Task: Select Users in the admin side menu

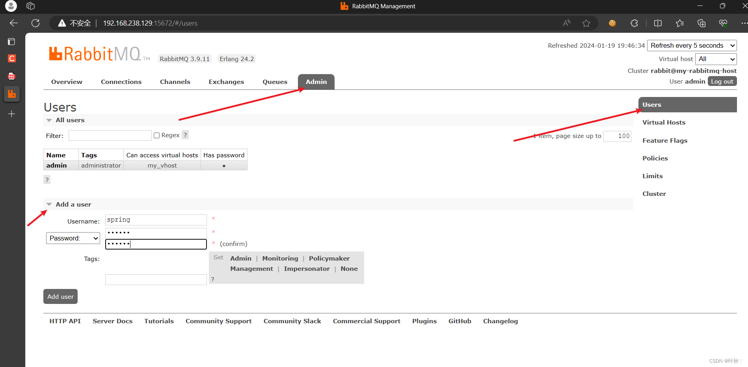Action: coord(687,104)
